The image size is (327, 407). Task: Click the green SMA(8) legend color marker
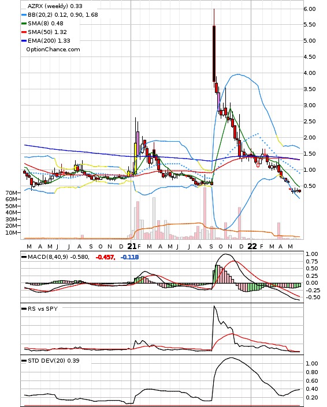24,24
